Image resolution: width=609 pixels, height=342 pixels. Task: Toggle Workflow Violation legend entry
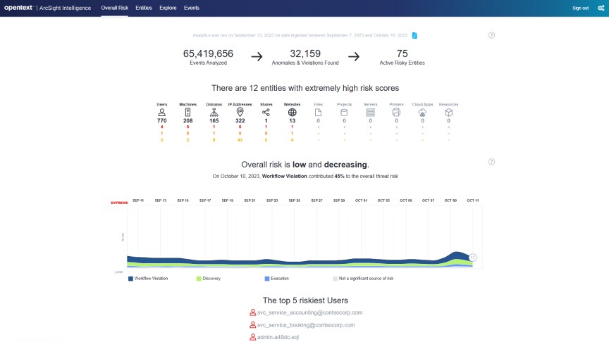(x=148, y=279)
